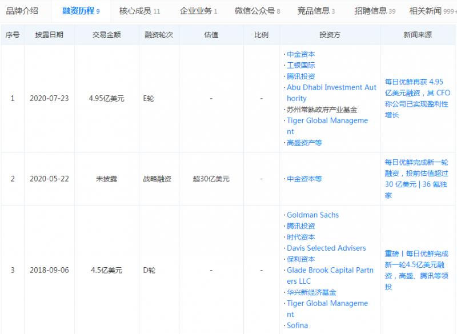Click the 融资历程 tab
457x334 pixels.
[x=81, y=11]
